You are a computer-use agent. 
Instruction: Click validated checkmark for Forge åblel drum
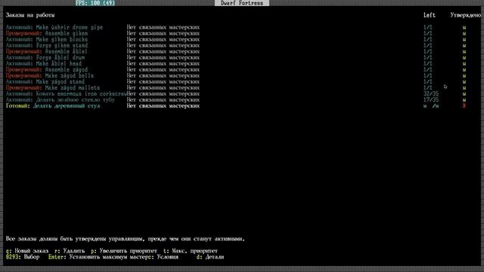click(464, 57)
